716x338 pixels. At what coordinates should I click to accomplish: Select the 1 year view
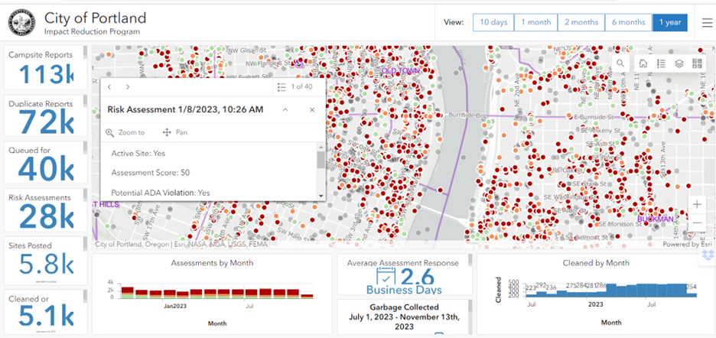(x=670, y=22)
